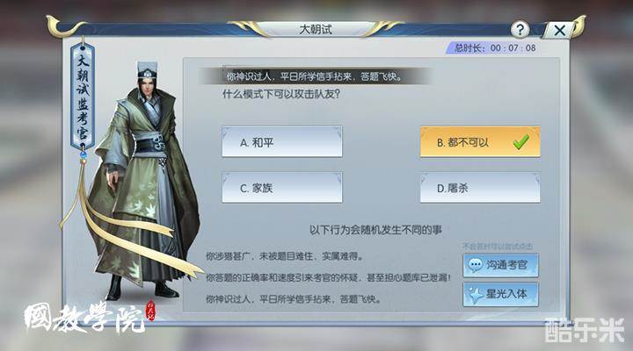Image resolution: width=633 pixels, height=351 pixels.
Task: Click the 大朝试 title banner
Action: (316, 30)
